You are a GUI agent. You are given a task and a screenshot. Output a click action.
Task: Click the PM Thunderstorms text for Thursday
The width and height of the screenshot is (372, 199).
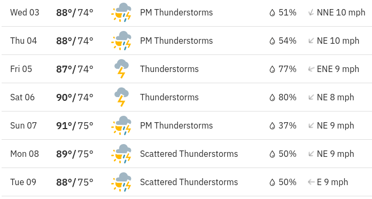coord(176,41)
